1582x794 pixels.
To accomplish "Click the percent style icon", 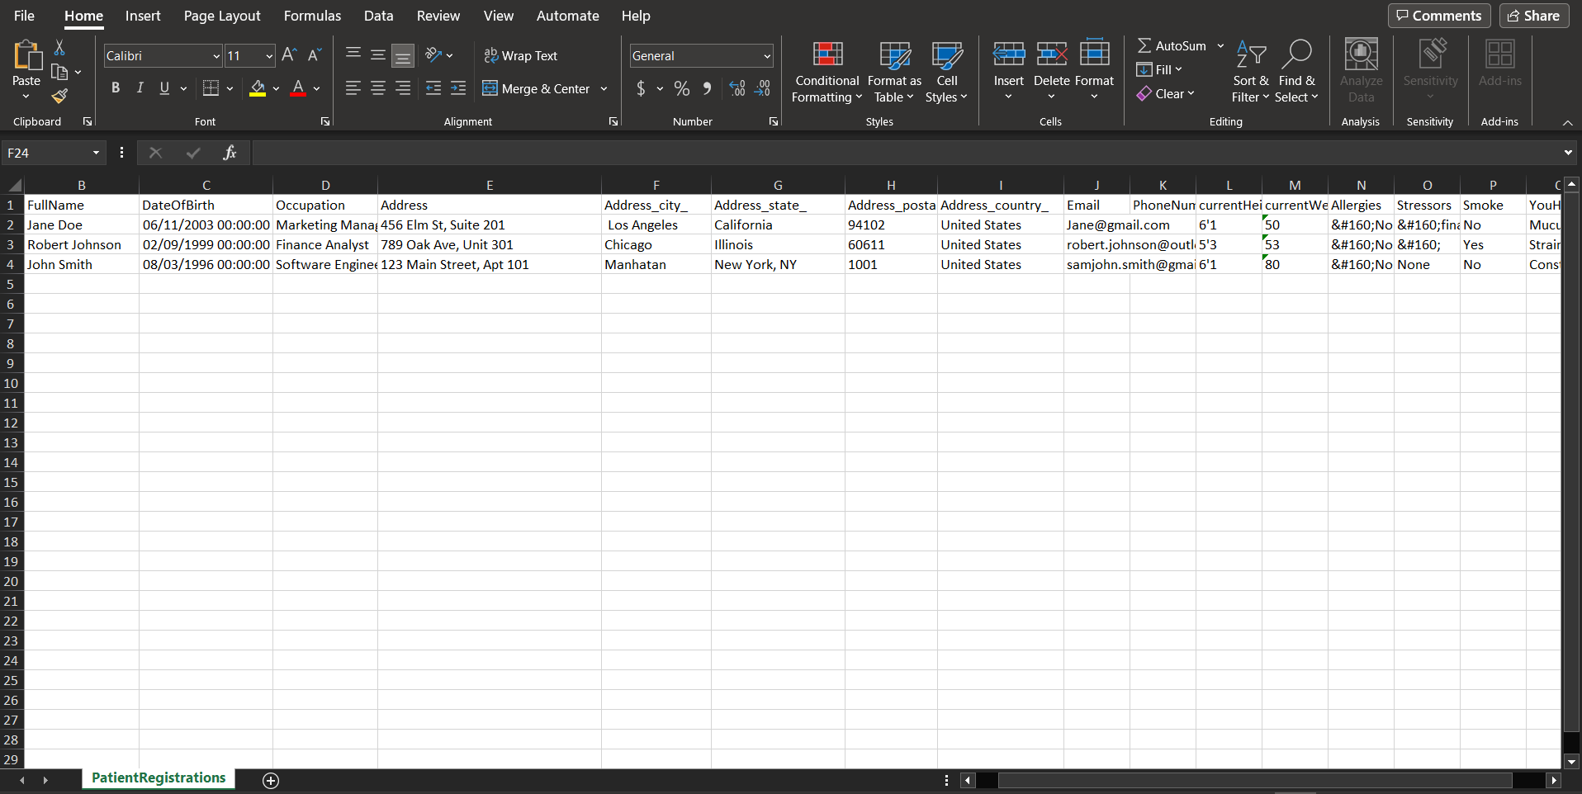I will tap(680, 88).
